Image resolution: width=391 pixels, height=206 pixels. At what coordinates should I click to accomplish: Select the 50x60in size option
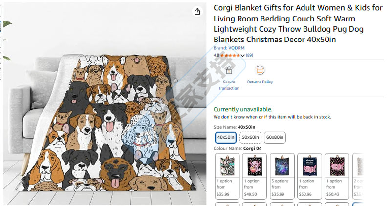[x=250, y=138]
